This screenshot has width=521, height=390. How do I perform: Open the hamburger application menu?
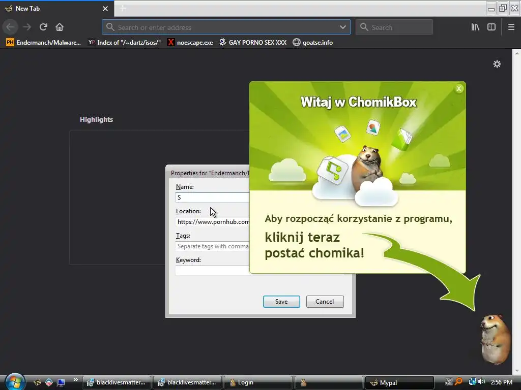[511, 27]
